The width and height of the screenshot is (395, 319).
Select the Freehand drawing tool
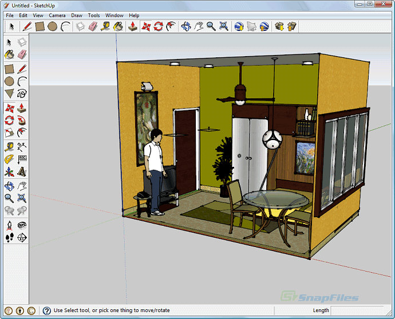pos(22,94)
